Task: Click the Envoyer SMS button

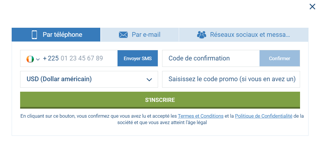Action: [138, 58]
